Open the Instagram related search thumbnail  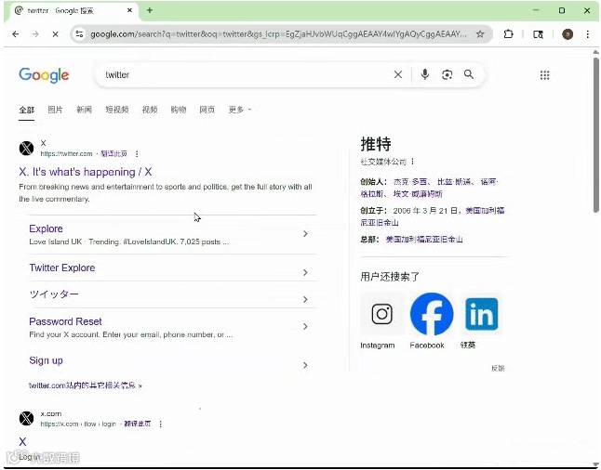tap(381, 314)
